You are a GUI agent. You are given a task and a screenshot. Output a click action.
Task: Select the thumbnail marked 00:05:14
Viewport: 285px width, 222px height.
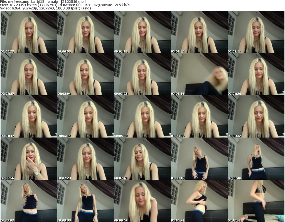pos(86,116)
